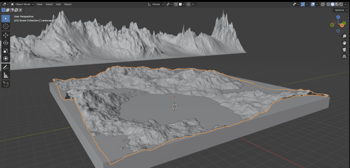Click the Add Cube tool
The image size is (350, 168).
(6, 84)
